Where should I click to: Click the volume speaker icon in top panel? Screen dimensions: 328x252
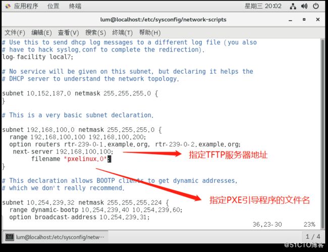tap(304, 6)
